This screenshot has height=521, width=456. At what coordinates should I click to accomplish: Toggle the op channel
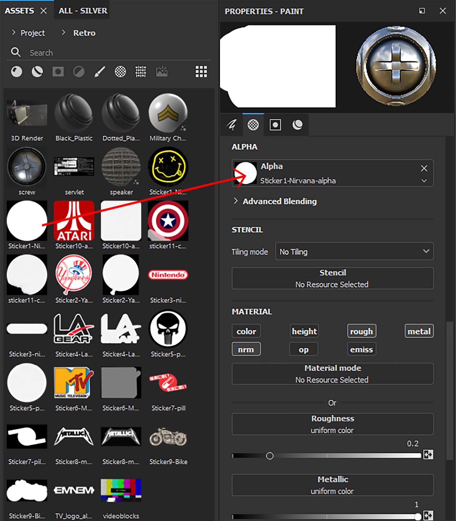point(304,349)
